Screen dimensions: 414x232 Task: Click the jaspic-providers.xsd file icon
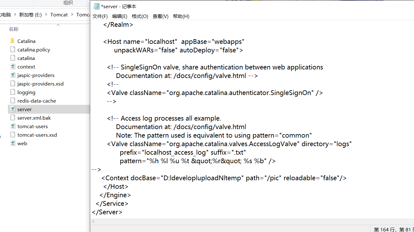tap(13, 84)
